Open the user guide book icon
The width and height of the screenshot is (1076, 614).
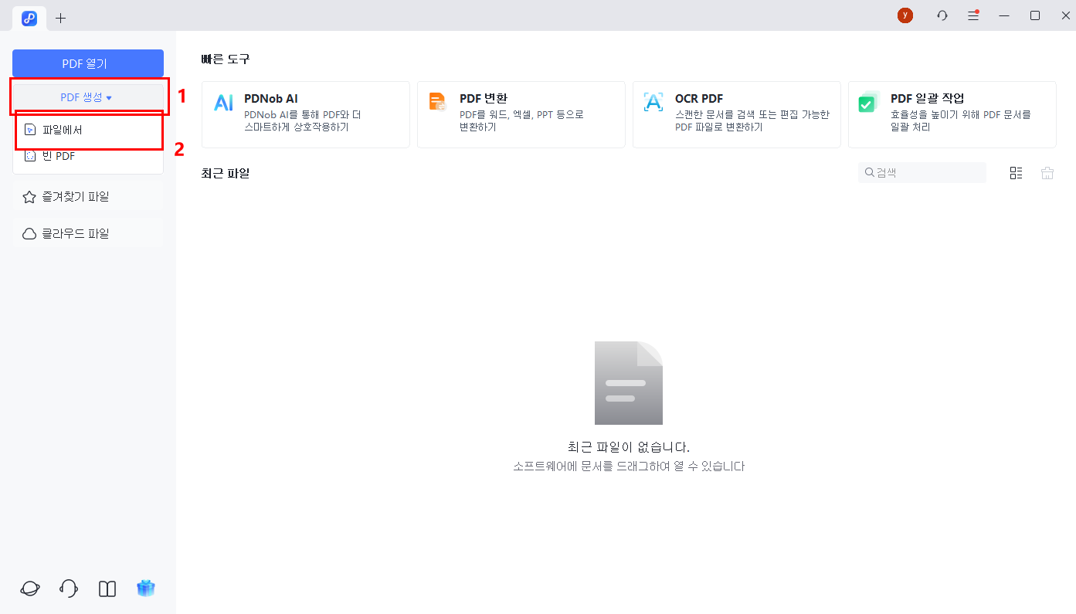pos(107,589)
